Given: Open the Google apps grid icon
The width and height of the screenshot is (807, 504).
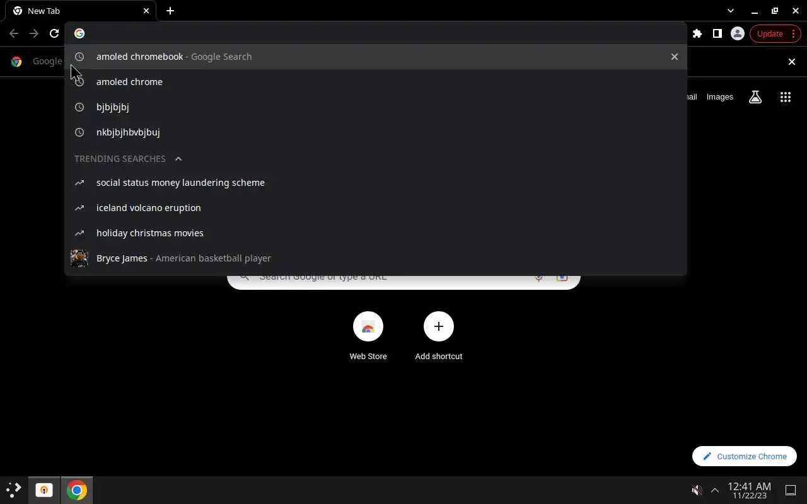Looking at the screenshot, I should pos(786,97).
